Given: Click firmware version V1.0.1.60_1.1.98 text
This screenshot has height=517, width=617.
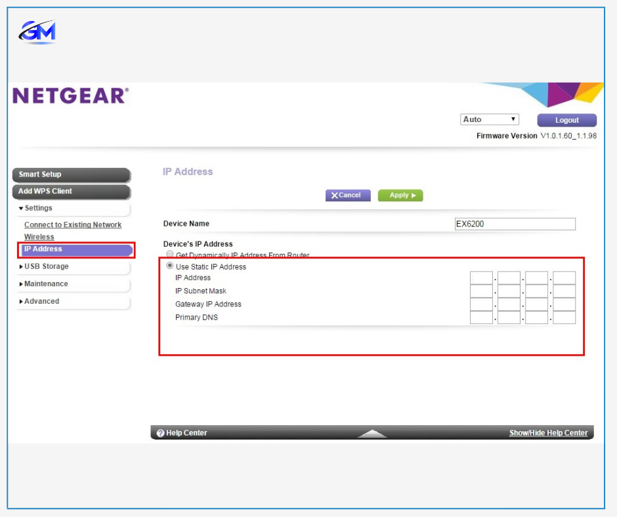Looking at the screenshot, I should (568, 136).
